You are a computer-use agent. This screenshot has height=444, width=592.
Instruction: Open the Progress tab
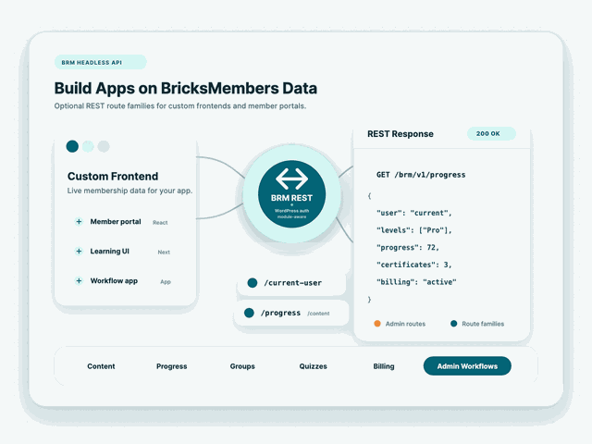[172, 366]
